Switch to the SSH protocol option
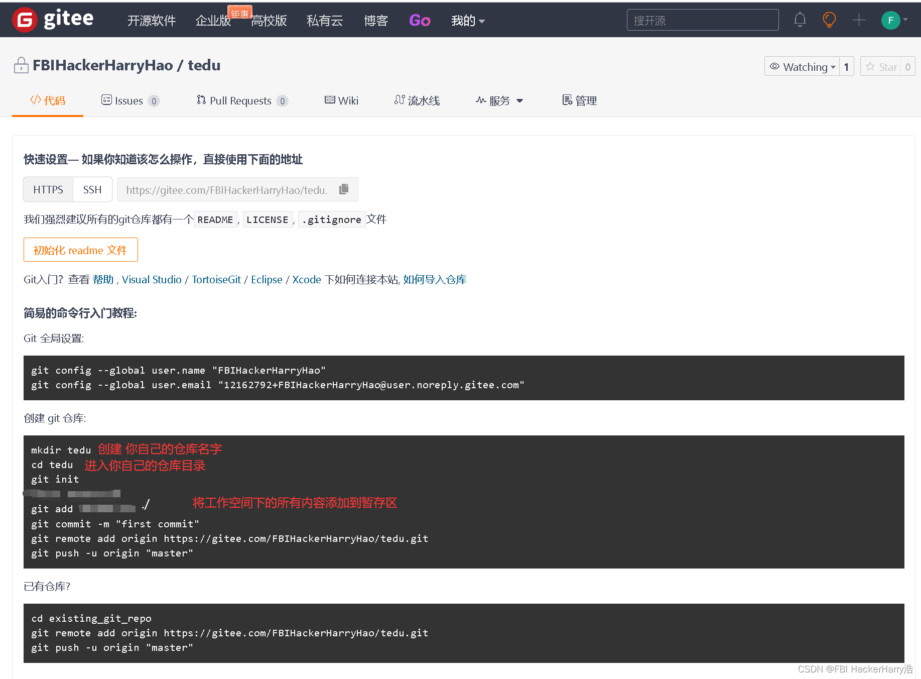This screenshot has width=921, height=679. [x=92, y=189]
